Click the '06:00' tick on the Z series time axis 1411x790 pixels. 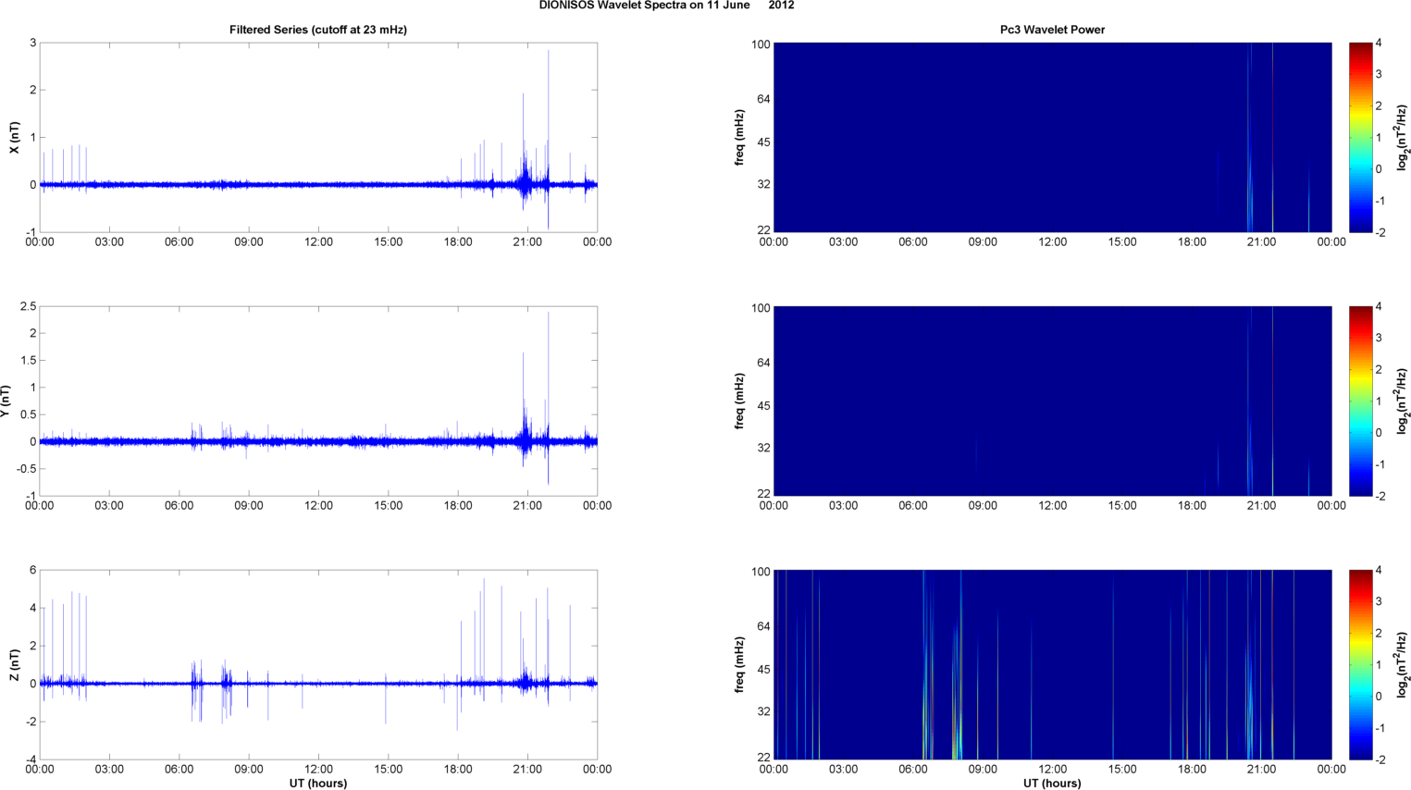tap(179, 770)
